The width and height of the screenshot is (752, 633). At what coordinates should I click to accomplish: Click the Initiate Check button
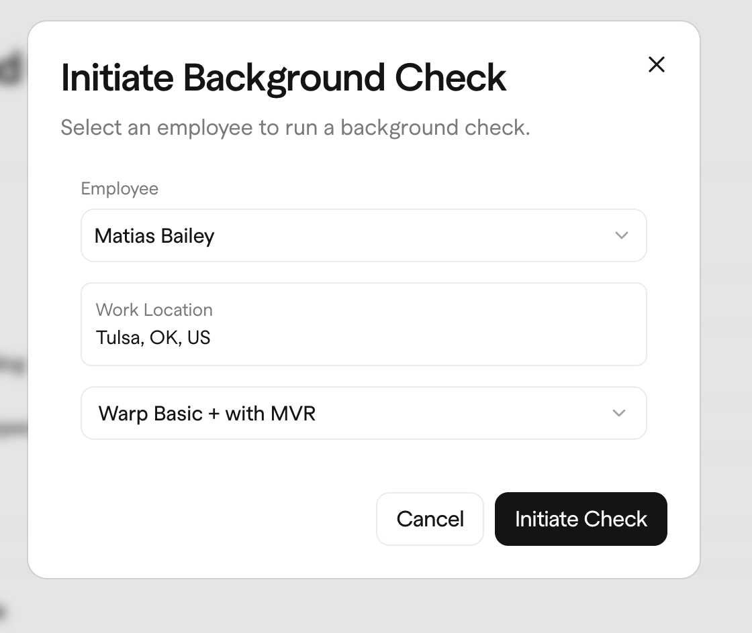point(581,518)
